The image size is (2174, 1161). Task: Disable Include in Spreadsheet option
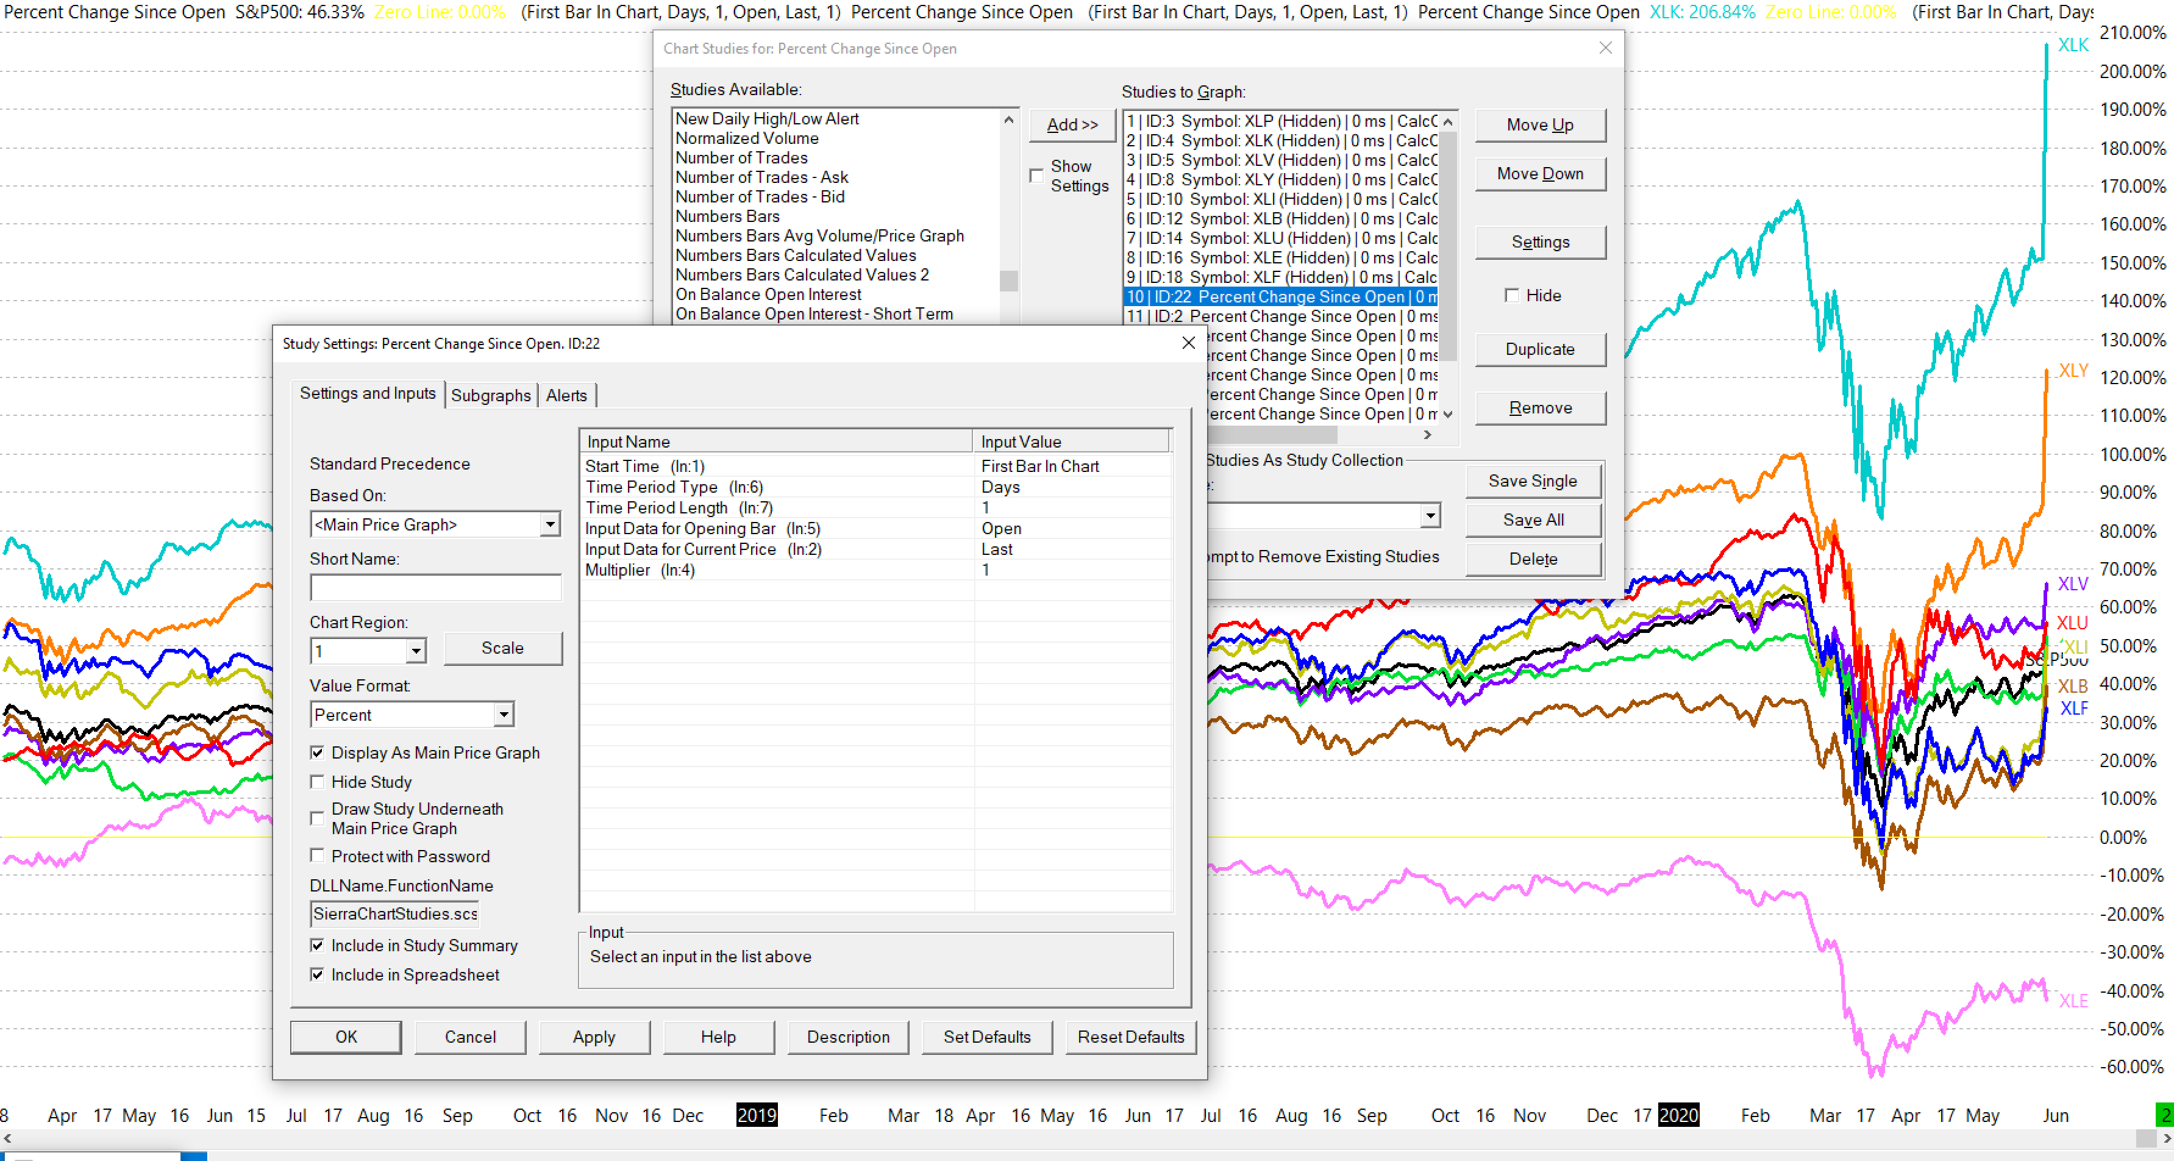tap(318, 974)
